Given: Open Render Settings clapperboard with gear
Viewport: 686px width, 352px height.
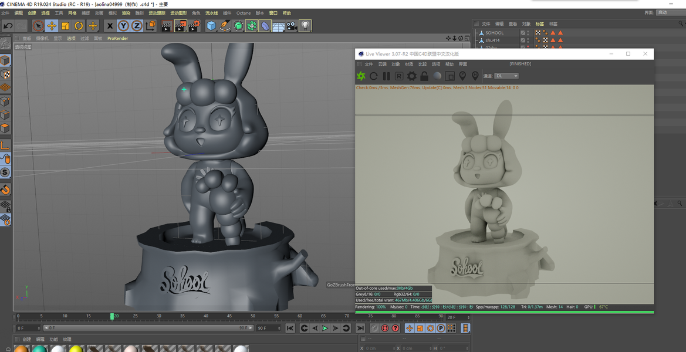Looking at the screenshot, I should 194,26.
